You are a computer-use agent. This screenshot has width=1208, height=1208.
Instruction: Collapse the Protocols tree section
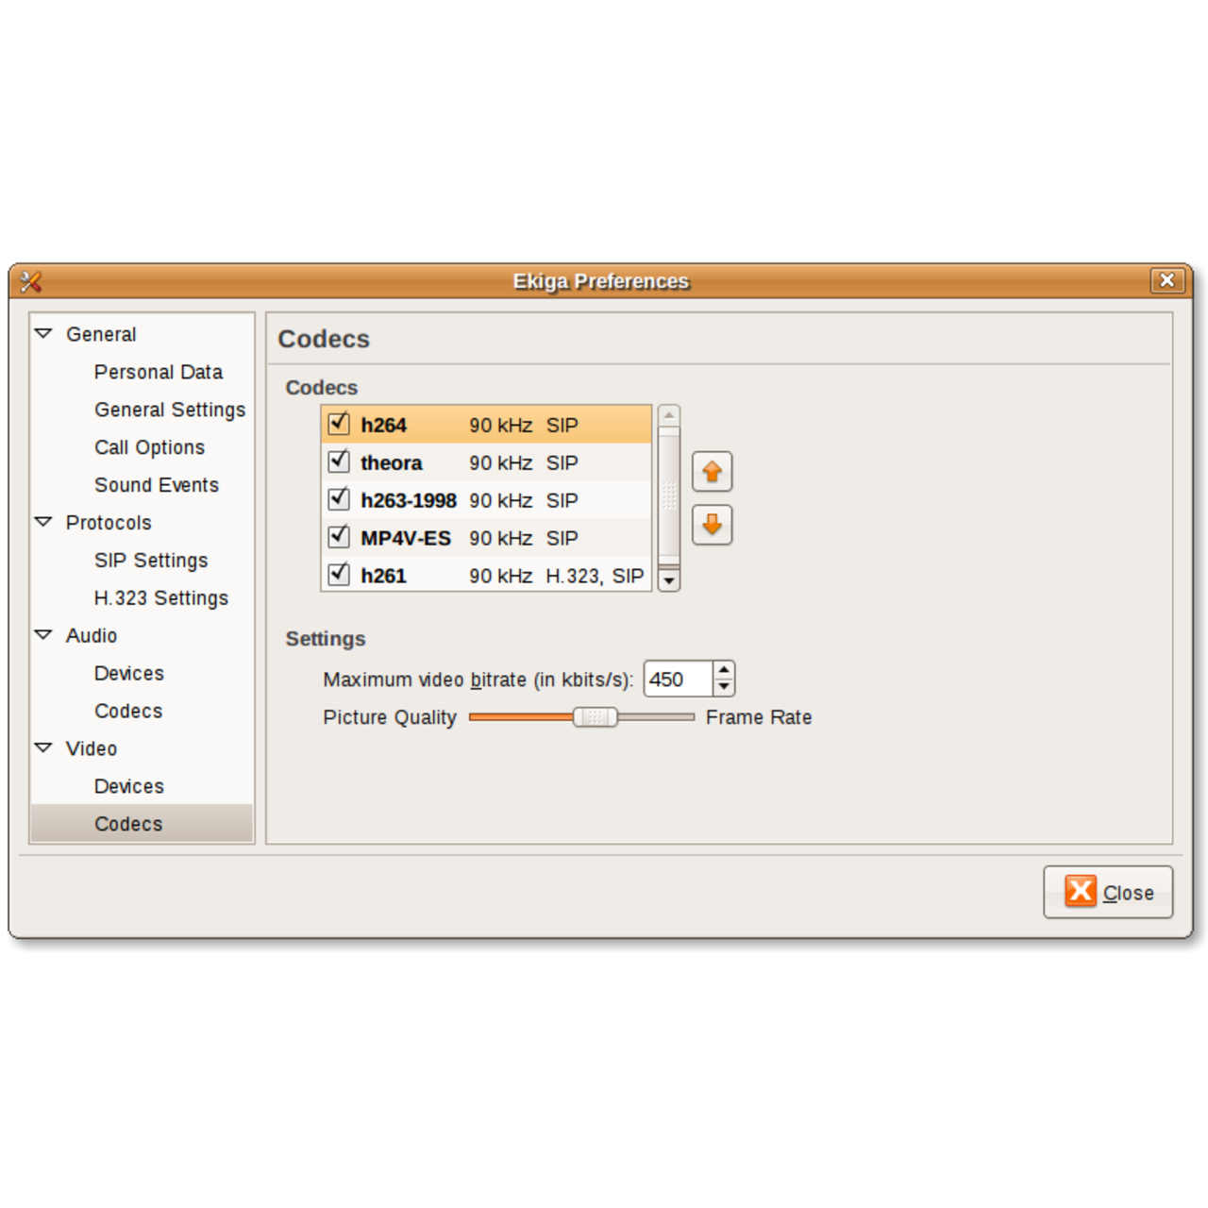(43, 522)
